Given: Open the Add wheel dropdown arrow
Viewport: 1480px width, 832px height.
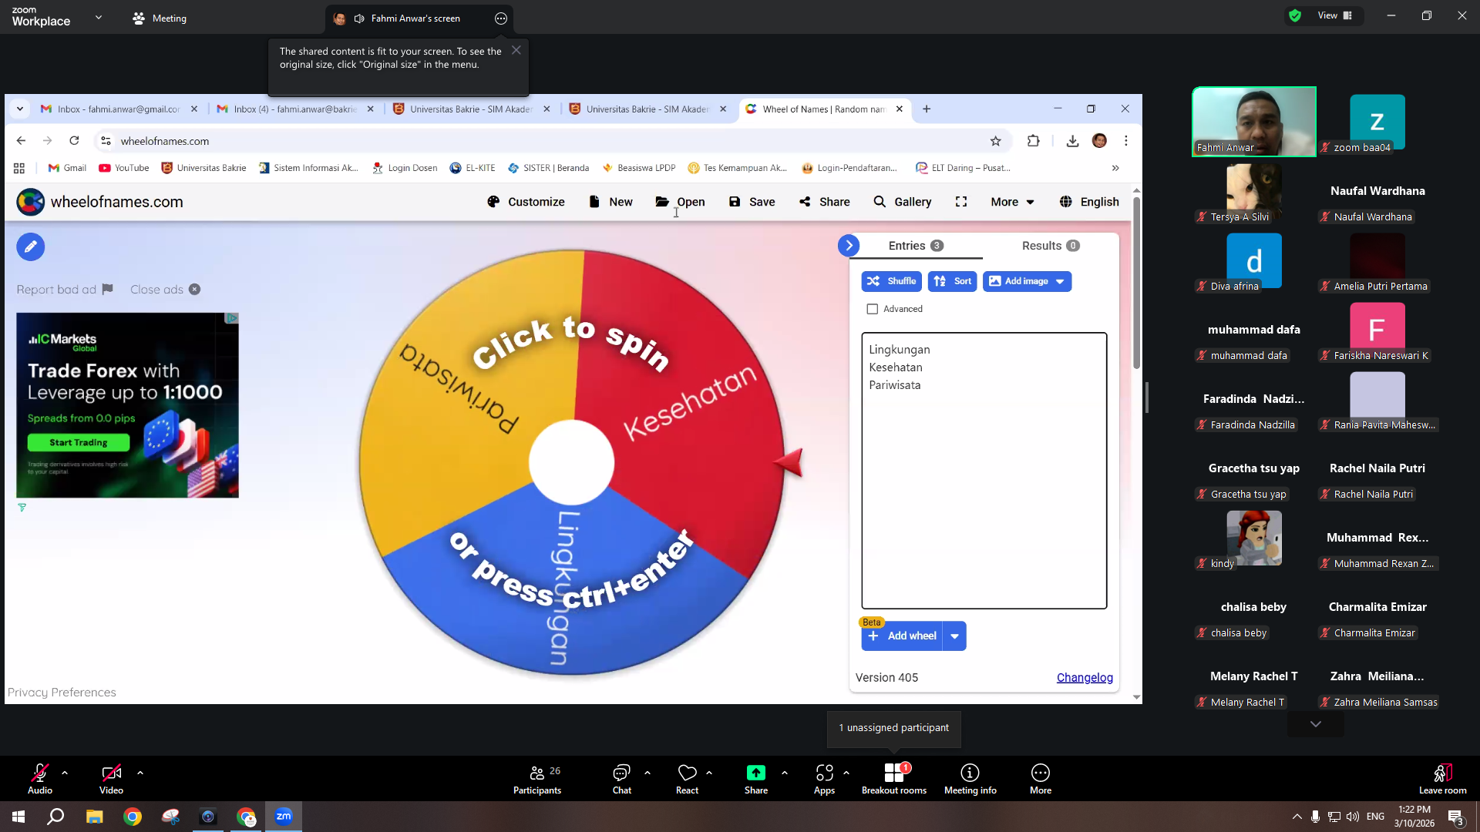Looking at the screenshot, I should point(954,636).
